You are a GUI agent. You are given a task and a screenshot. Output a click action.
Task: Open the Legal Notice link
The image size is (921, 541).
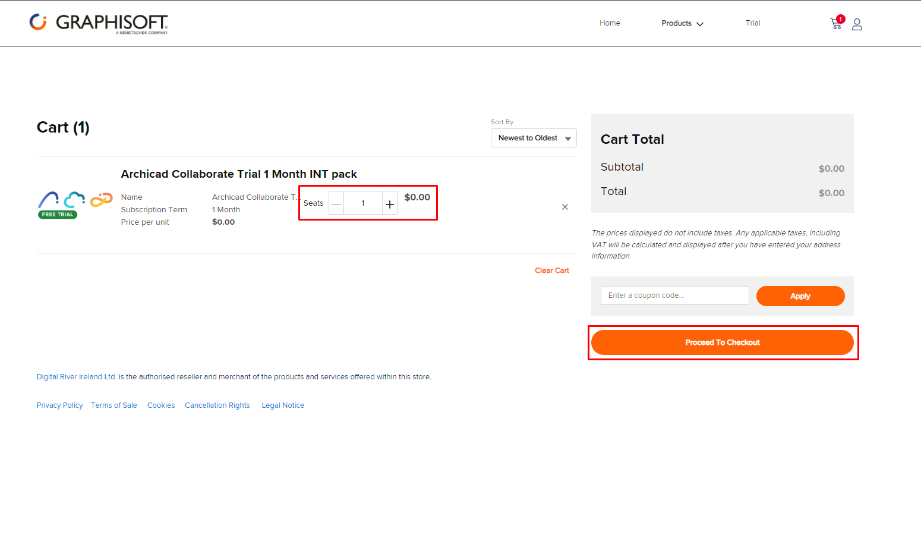click(283, 405)
